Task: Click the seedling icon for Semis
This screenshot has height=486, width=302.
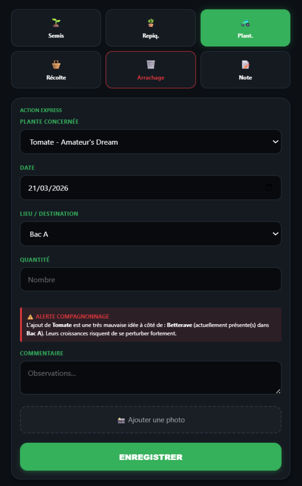Action: tap(56, 22)
